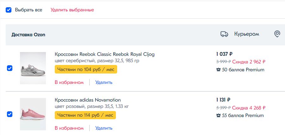Screen dimensions: 285x135
Task: Click Удалить выбранные link
Action: pos(72,10)
